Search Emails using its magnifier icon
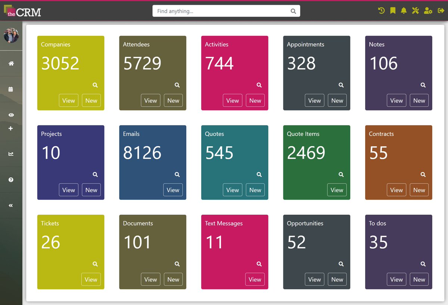448x305 pixels. 177,174
